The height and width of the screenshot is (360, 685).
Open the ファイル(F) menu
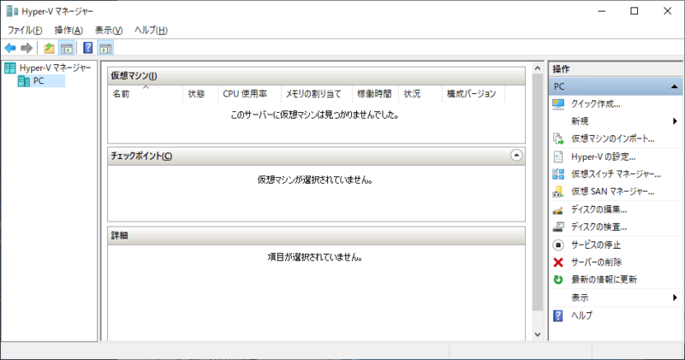(x=25, y=30)
